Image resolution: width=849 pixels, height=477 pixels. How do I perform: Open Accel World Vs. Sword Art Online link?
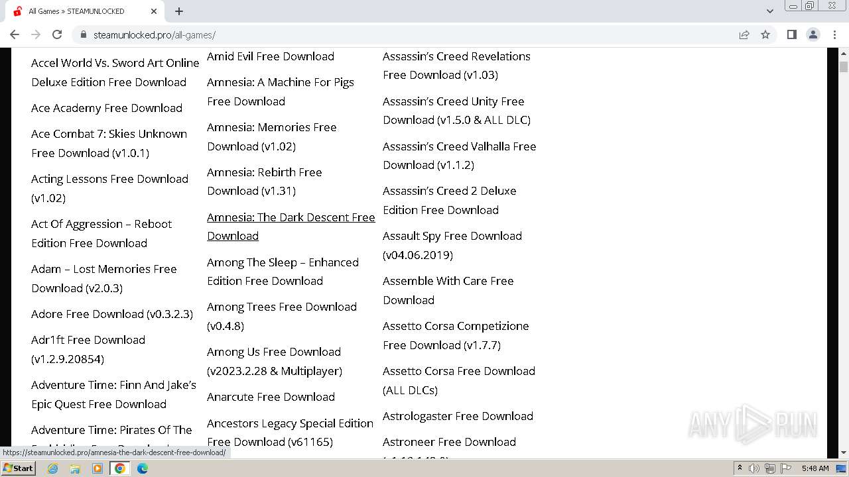(115, 72)
